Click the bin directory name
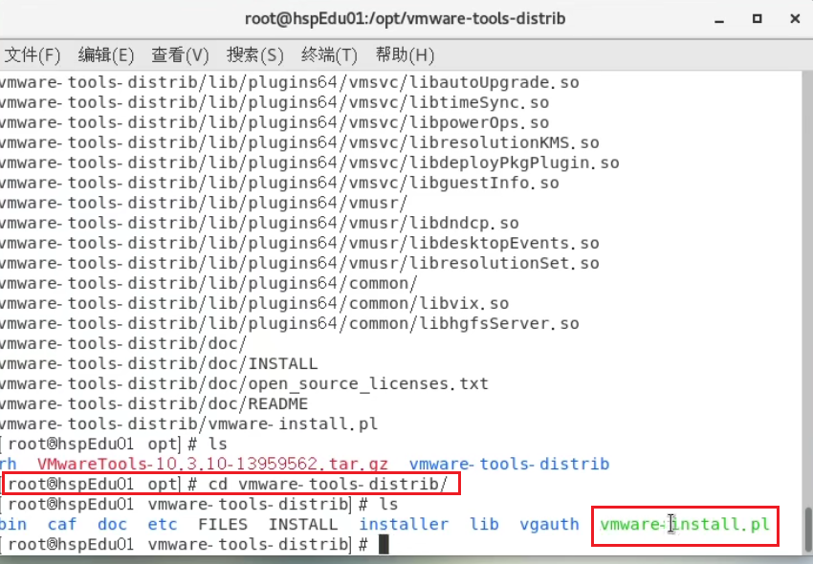 (13, 524)
